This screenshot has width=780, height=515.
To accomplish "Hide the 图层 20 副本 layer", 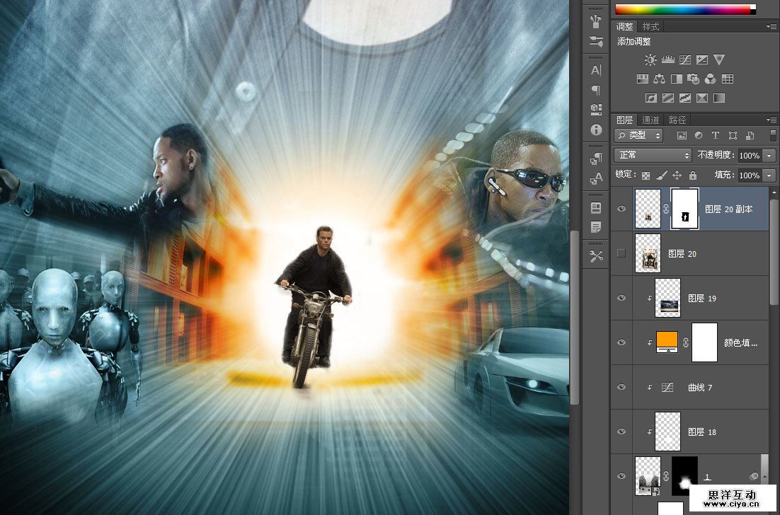I will coord(621,209).
